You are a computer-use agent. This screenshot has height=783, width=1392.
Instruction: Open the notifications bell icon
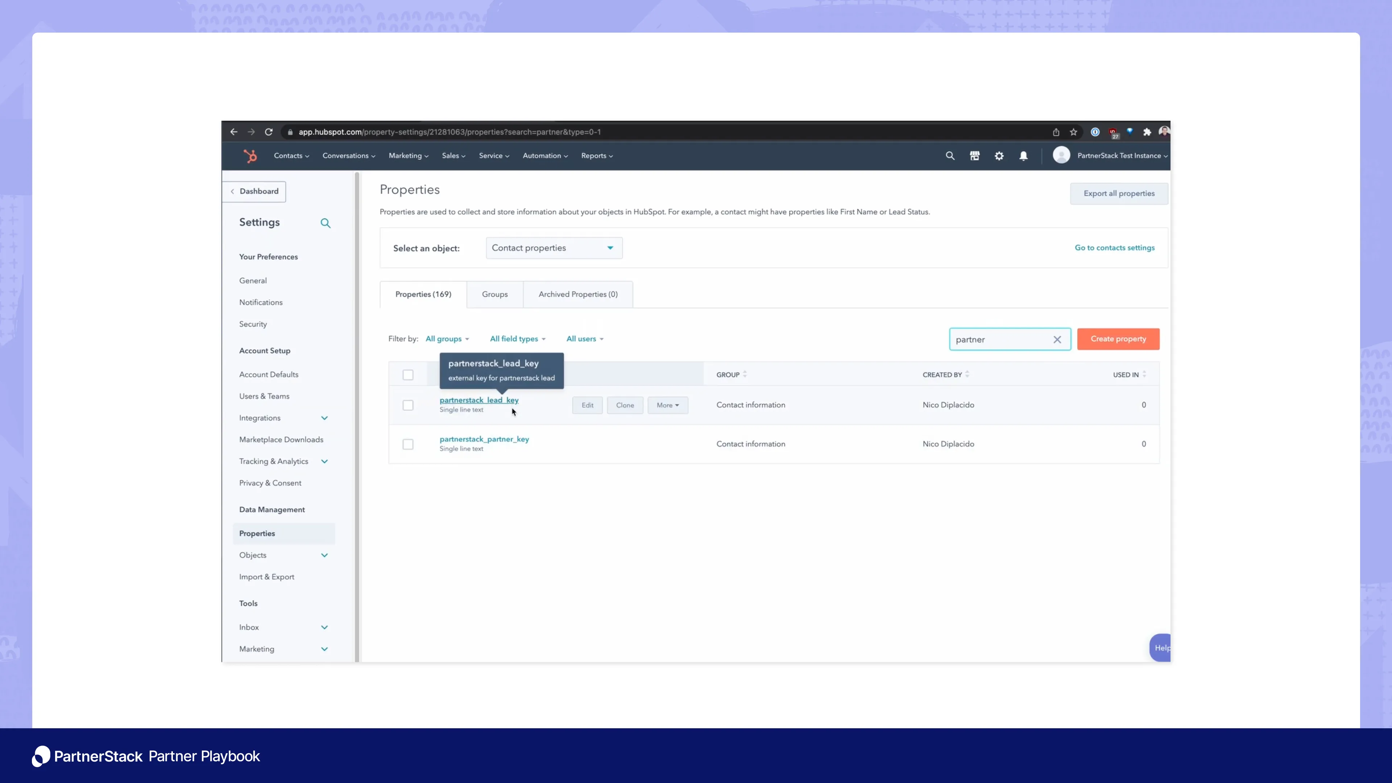1023,156
